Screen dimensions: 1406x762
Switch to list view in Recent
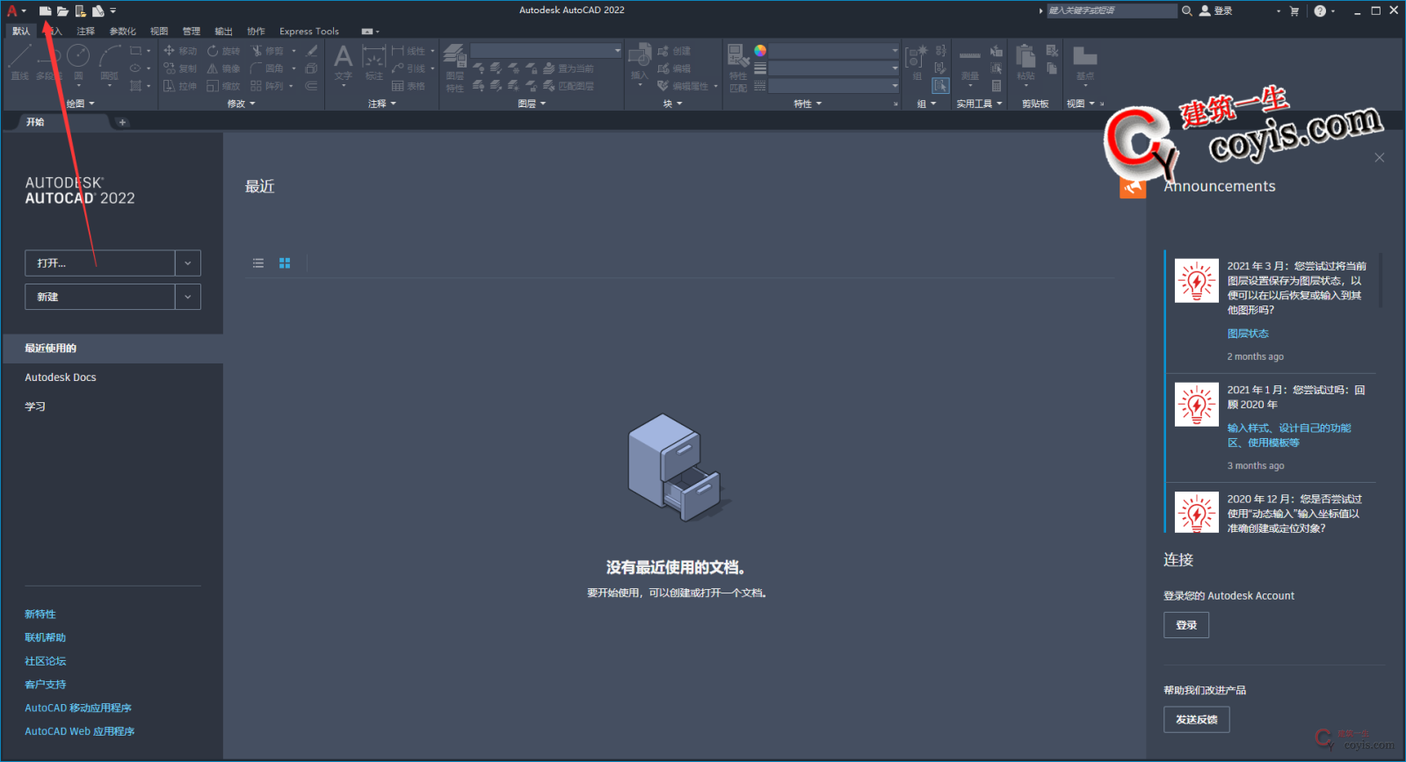pyautogui.click(x=258, y=262)
